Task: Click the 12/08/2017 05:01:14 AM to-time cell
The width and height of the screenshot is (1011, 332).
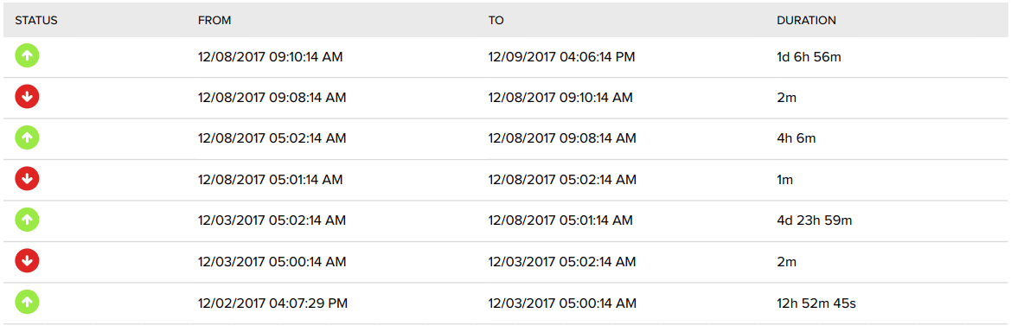Action: (x=560, y=221)
